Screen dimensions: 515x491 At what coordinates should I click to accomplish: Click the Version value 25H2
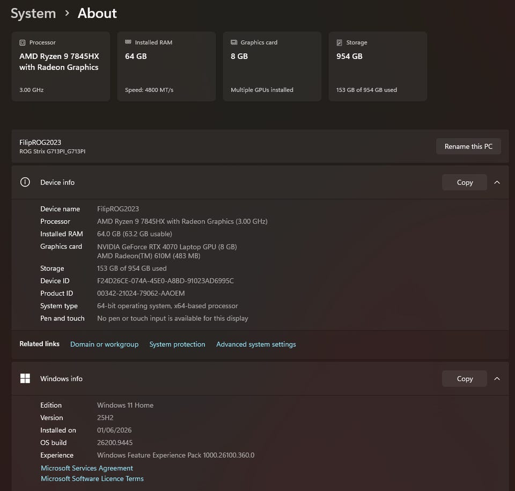(105, 417)
